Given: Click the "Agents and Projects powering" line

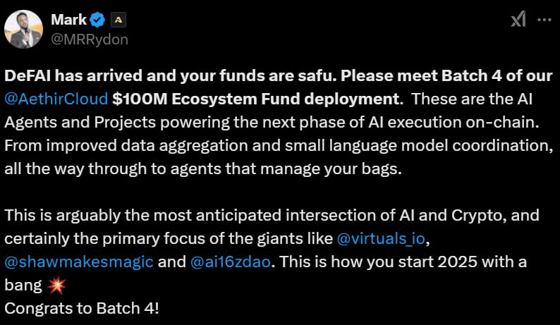Looking at the screenshot, I should 272,123.
